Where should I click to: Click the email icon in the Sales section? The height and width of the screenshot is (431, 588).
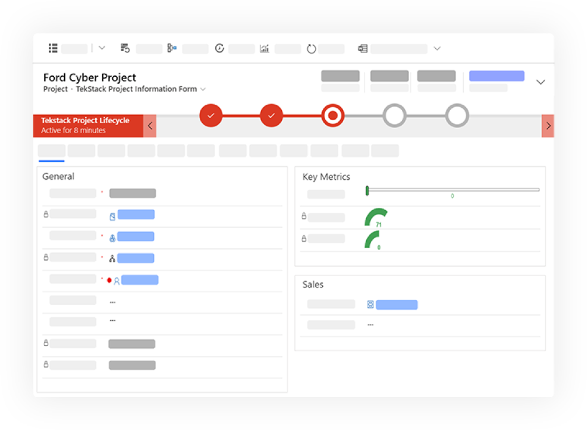pos(370,304)
